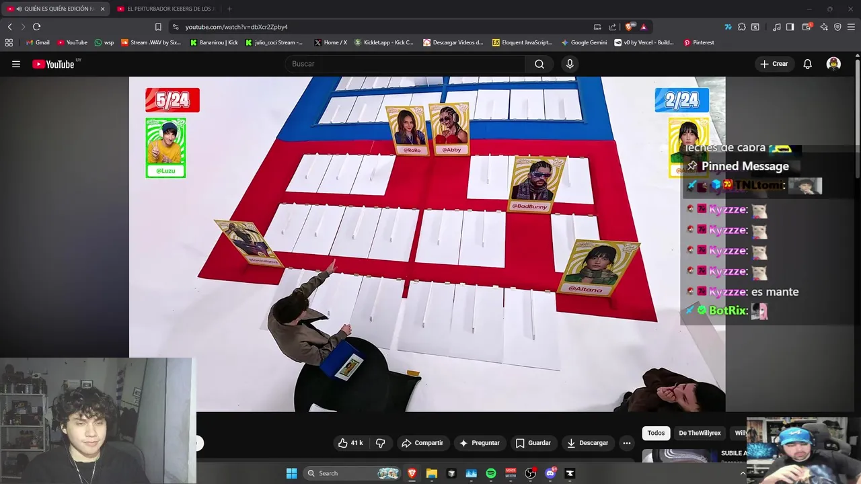
Task: Close the QUIÉN ES QUIÉN tab
Action: pos(102,9)
